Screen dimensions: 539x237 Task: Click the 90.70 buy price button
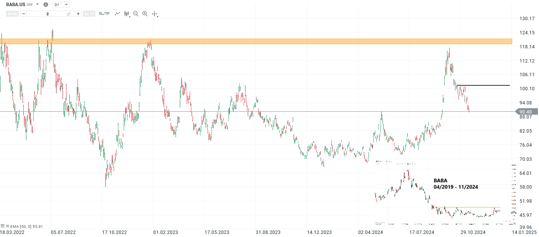coord(89,14)
